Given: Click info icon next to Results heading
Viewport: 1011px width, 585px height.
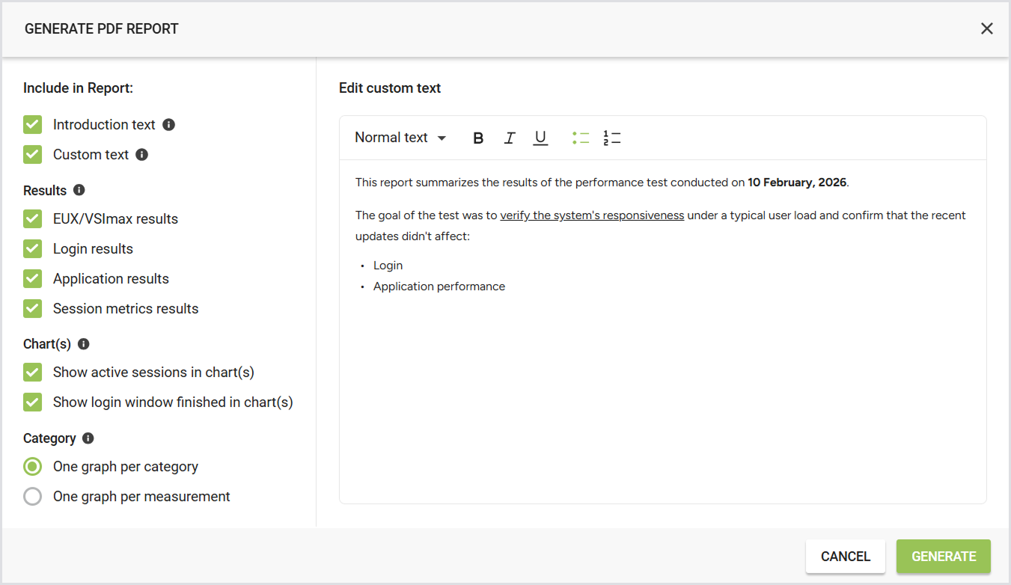Looking at the screenshot, I should (x=79, y=190).
